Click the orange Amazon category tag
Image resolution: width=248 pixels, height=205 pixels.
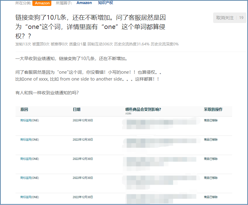[42, 3]
